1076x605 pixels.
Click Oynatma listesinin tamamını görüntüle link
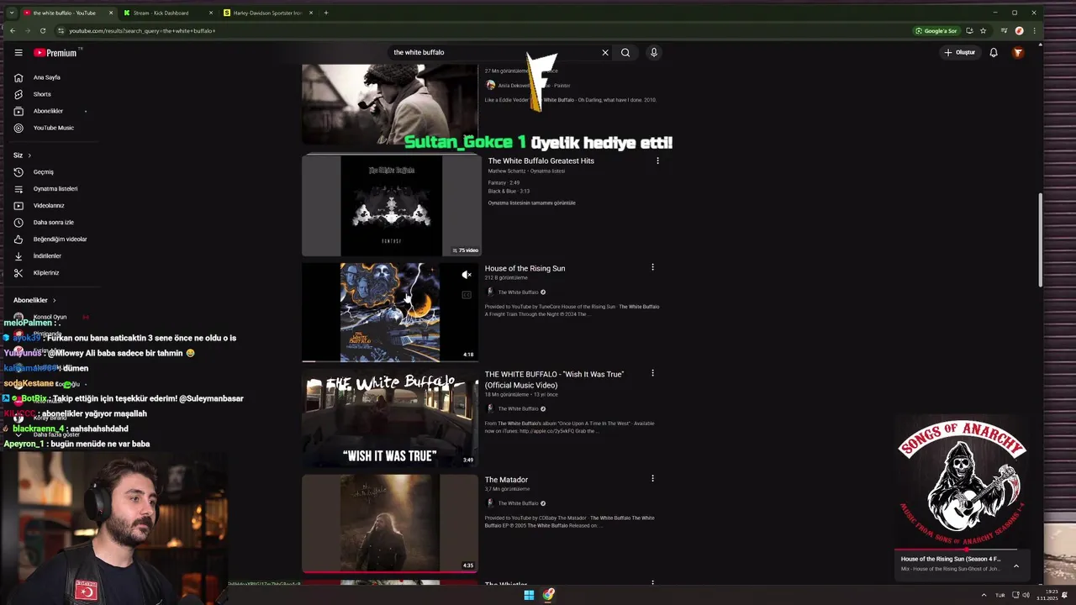[x=531, y=203]
